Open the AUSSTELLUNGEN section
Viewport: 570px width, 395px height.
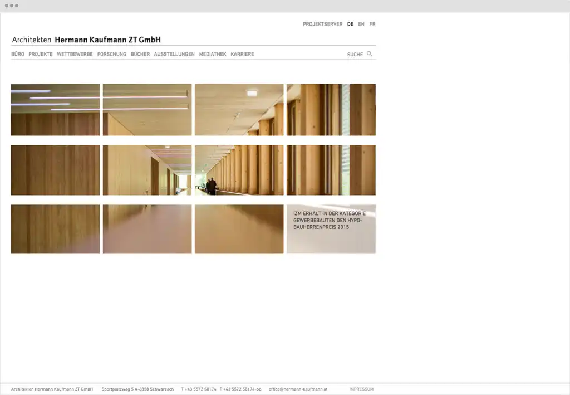174,55
